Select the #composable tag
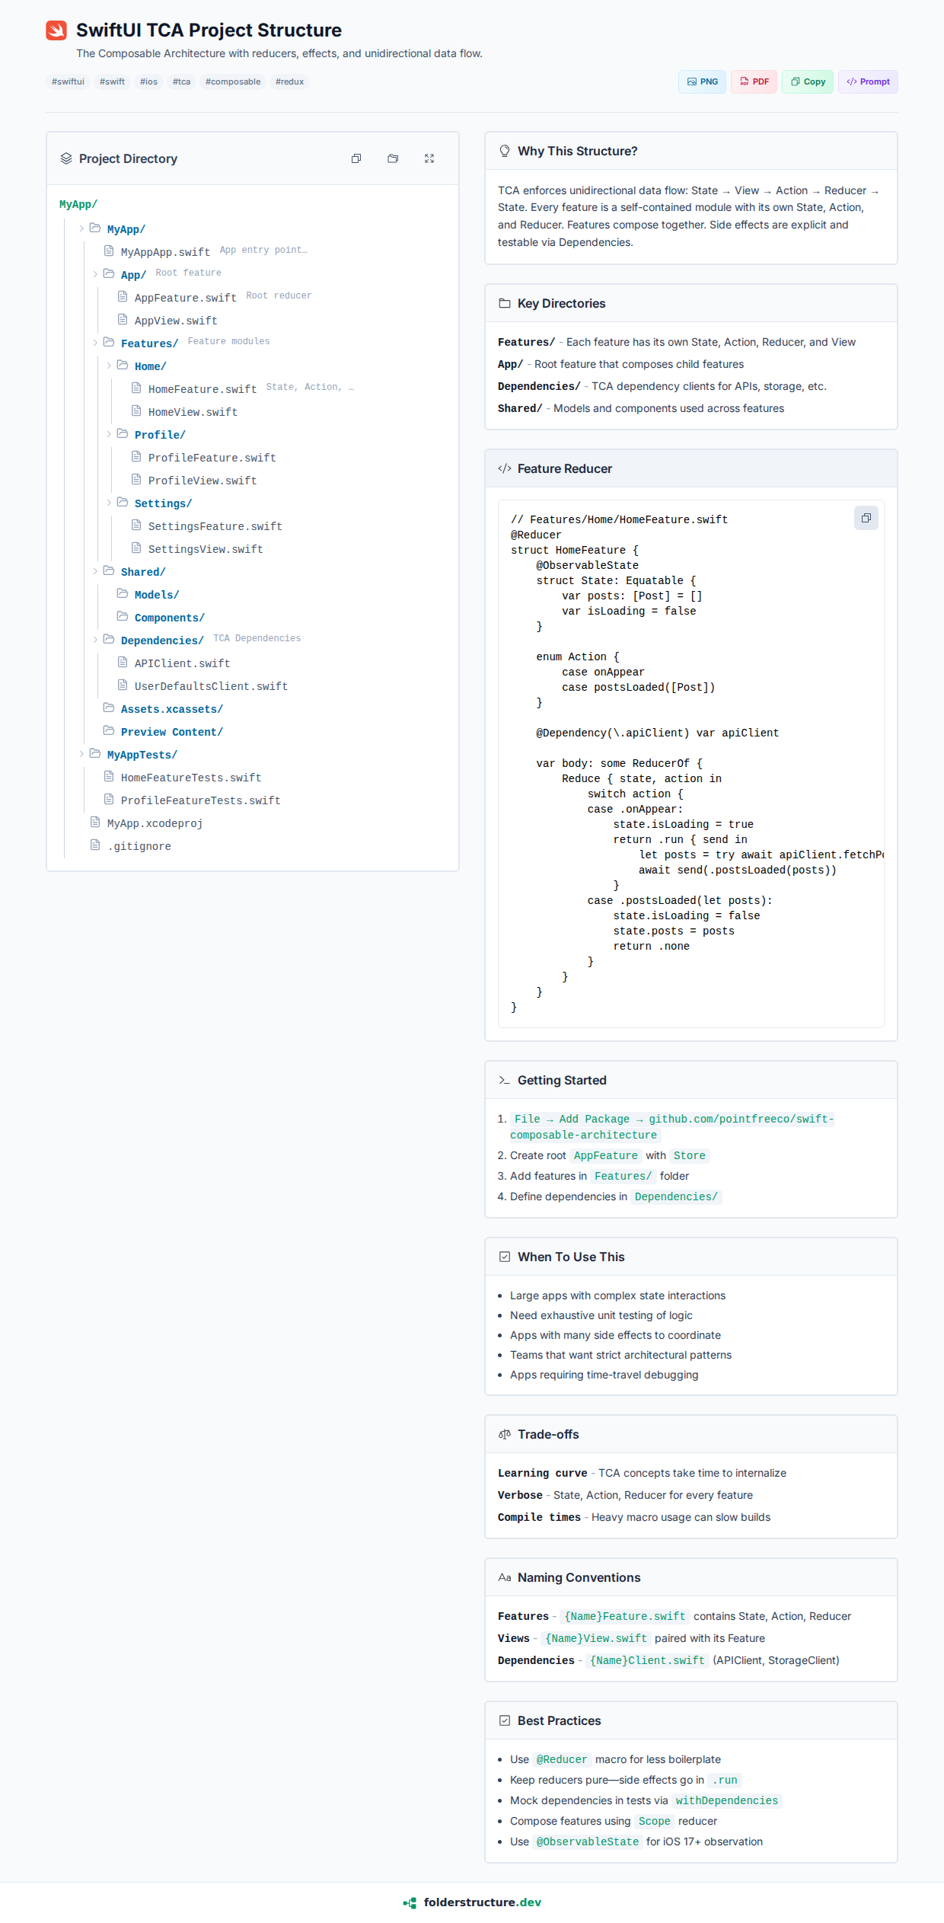 click(232, 81)
